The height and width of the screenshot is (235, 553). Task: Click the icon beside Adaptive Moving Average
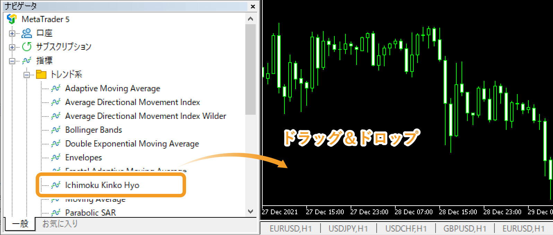click(56, 88)
